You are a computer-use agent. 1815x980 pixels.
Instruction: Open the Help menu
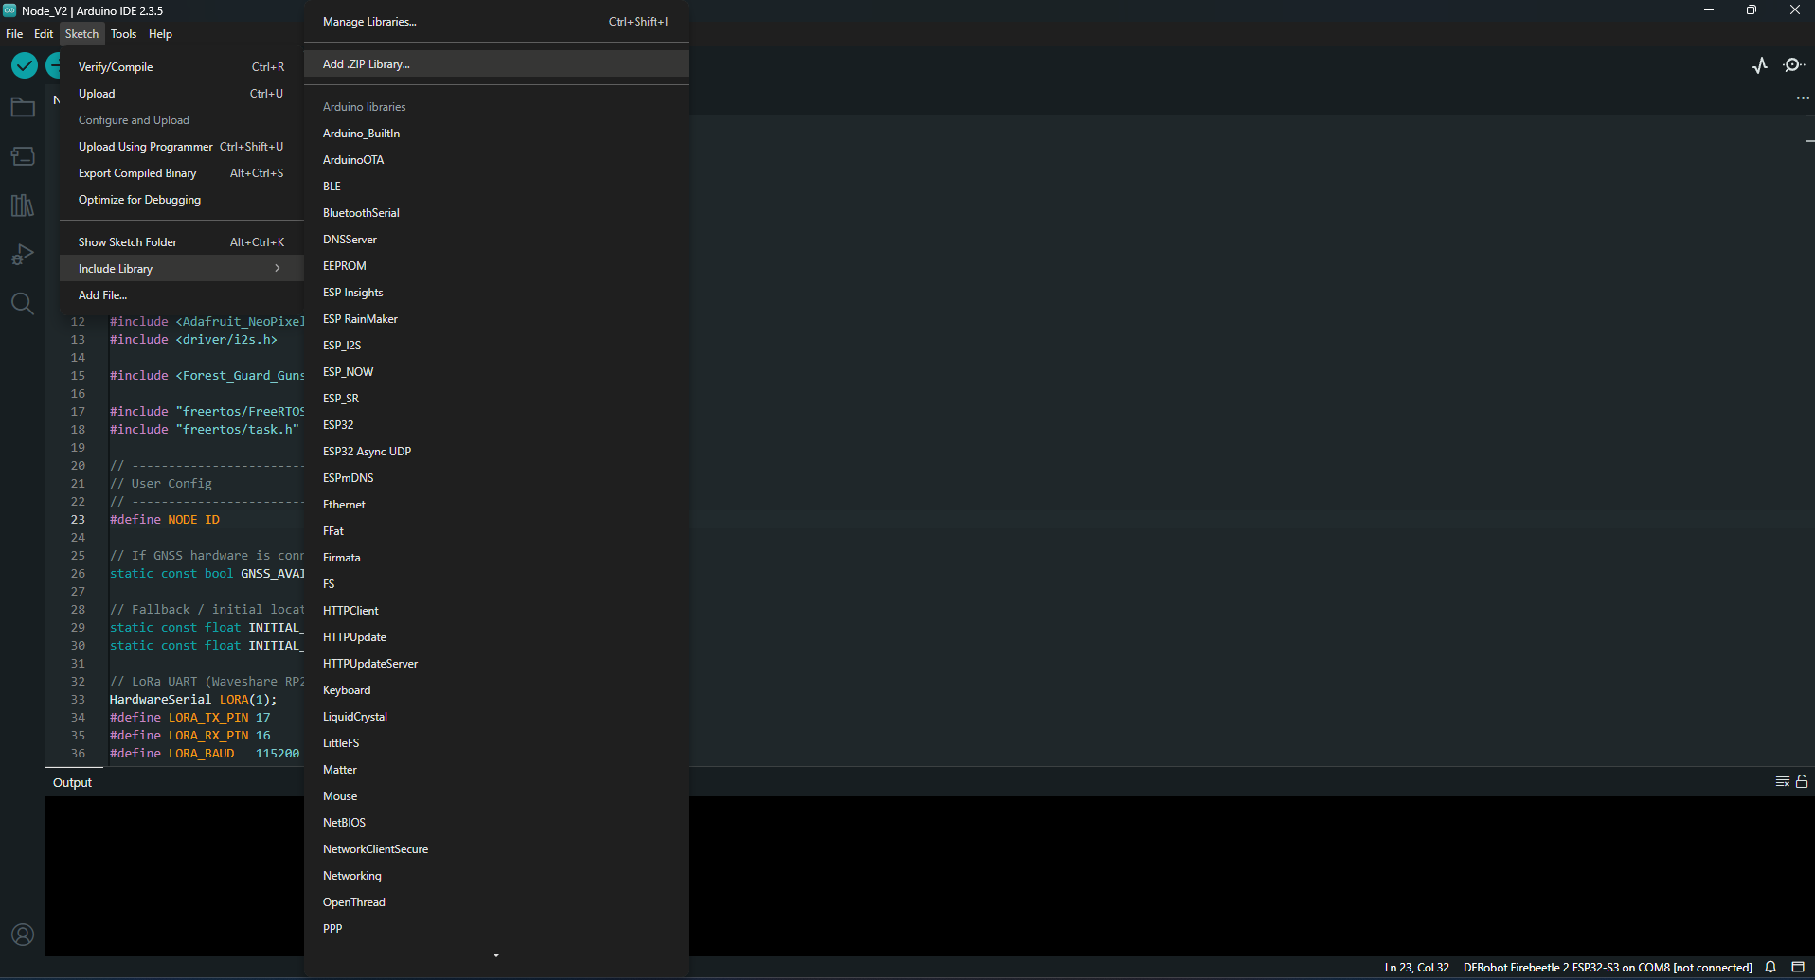click(160, 34)
